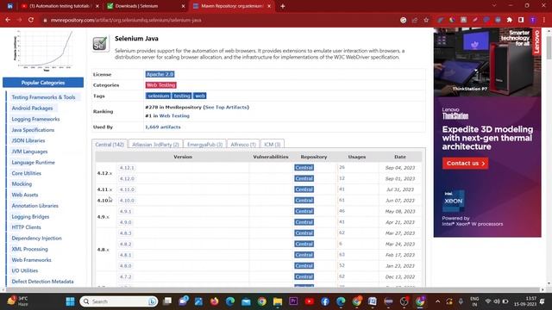The height and width of the screenshot is (310, 552).
Task: Share this page via the share icon
Action: 415,20
